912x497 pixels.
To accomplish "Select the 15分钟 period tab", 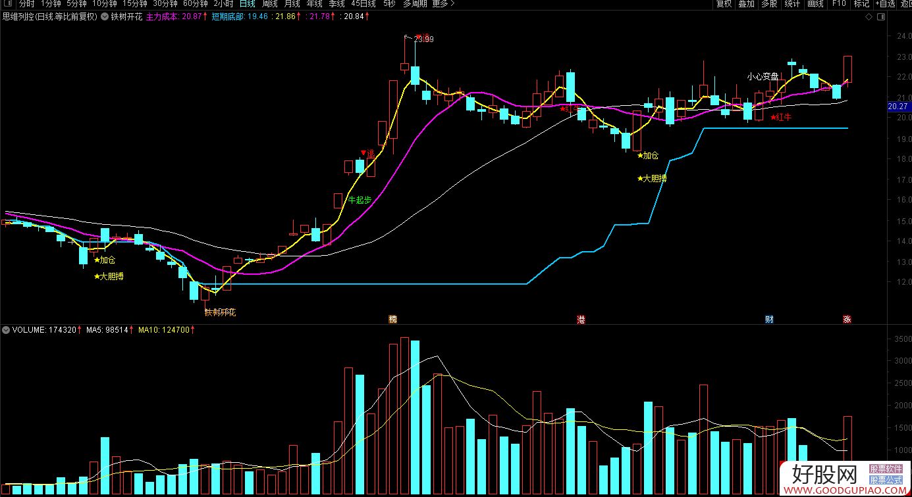I will [x=134, y=4].
